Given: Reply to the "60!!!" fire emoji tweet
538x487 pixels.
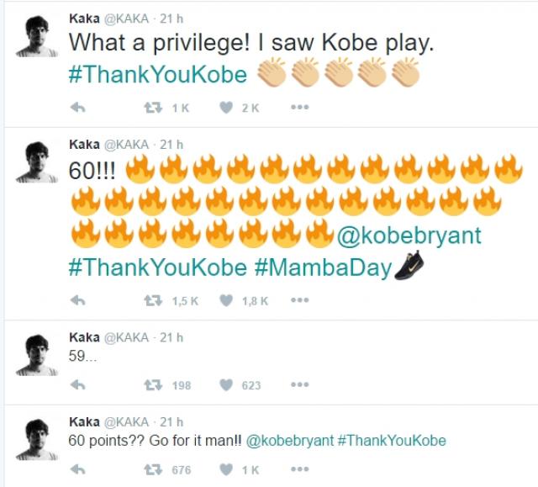Looking at the screenshot, I should [77, 300].
